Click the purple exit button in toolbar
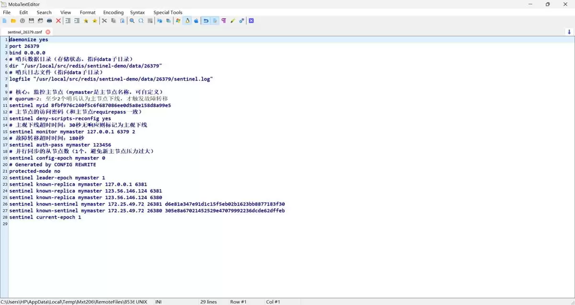The image size is (575, 305). coord(251,21)
